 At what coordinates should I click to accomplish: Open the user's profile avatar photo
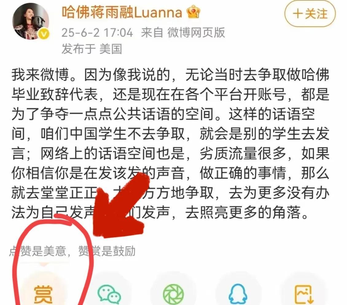30,21
